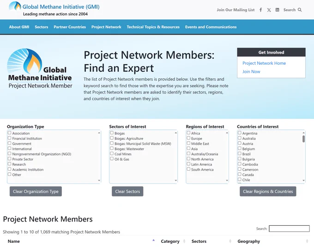Check Biogas: Municipal Solid Waste (MSW)
The width and height of the screenshot is (314, 247).
point(112,143)
